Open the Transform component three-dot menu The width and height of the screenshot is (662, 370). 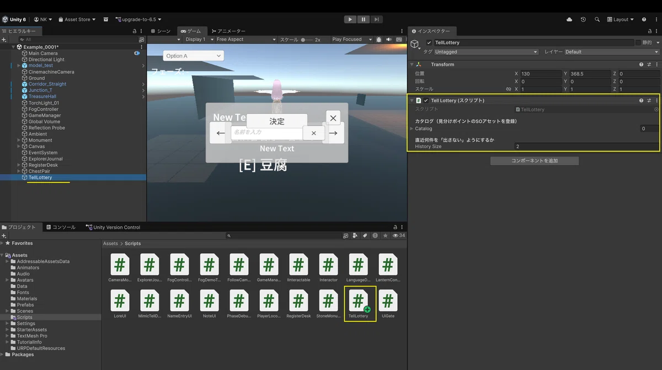[656, 65]
